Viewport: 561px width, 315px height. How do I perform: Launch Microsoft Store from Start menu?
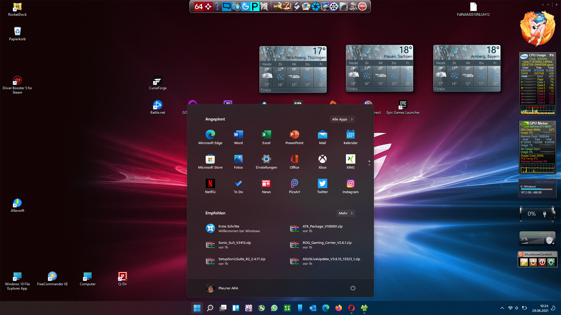(210, 162)
